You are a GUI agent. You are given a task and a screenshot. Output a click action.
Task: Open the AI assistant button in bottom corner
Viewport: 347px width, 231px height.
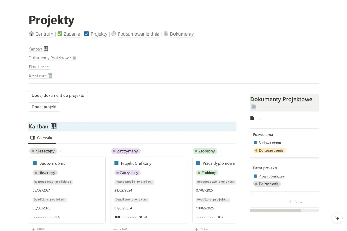(x=337, y=218)
